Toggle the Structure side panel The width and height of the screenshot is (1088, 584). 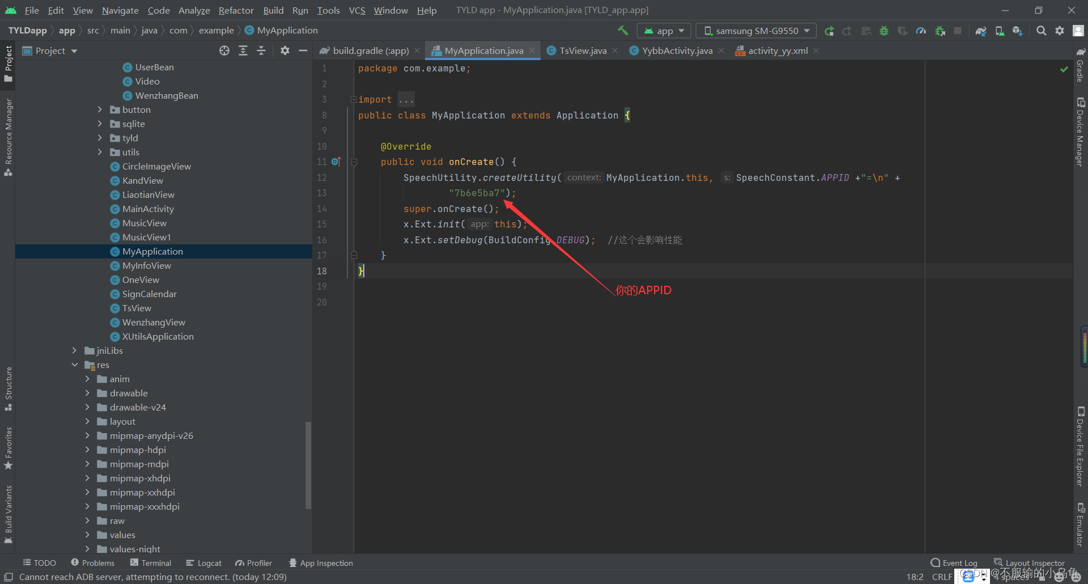tap(8, 389)
